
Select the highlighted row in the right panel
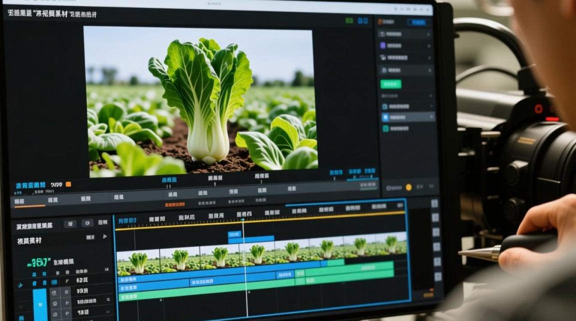coord(408,117)
